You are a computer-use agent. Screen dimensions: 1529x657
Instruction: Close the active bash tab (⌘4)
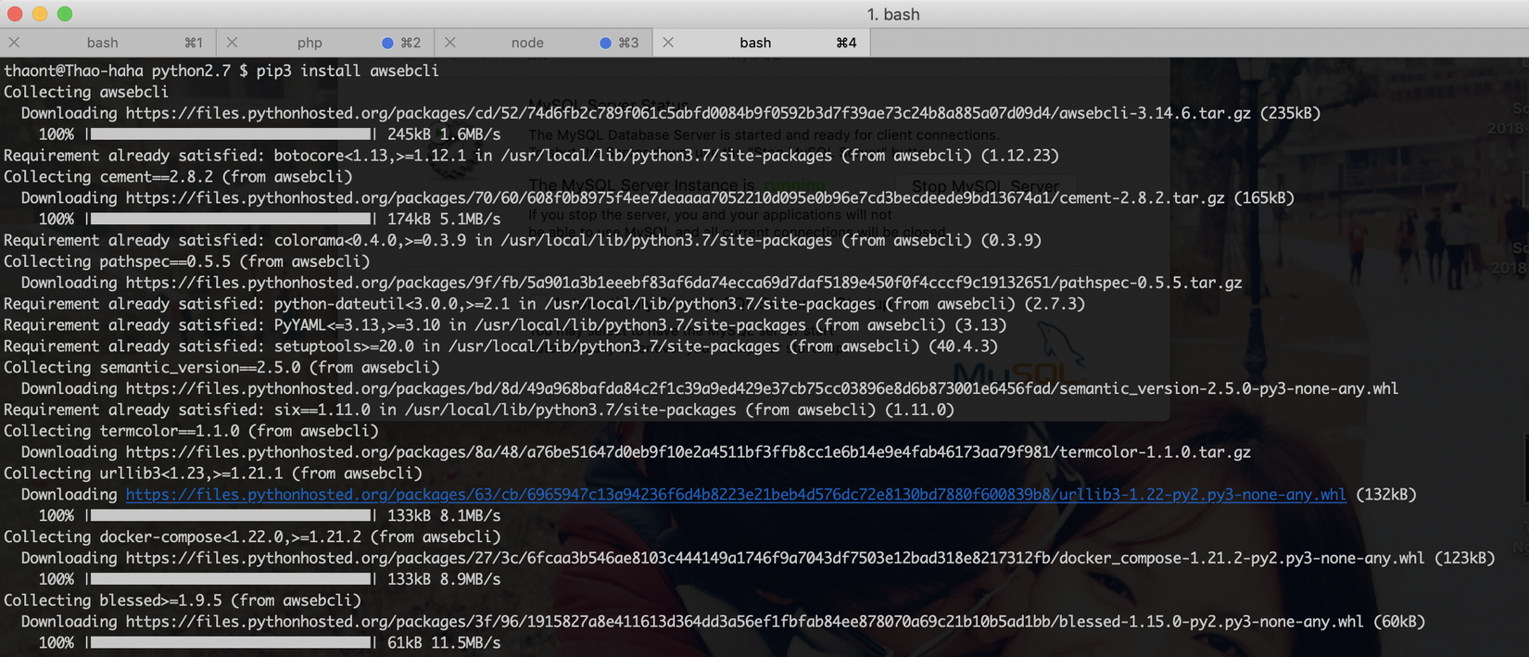(668, 43)
